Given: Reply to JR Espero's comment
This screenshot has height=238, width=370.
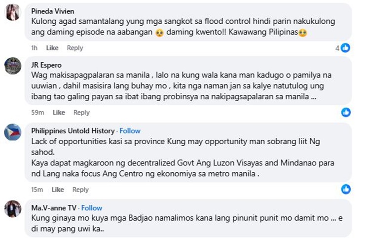Looking at the screenshot, I should click(x=81, y=113).
